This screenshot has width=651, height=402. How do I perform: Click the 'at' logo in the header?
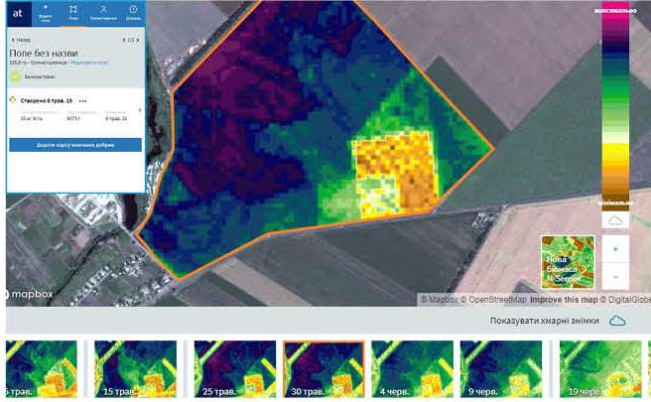(20, 13)
